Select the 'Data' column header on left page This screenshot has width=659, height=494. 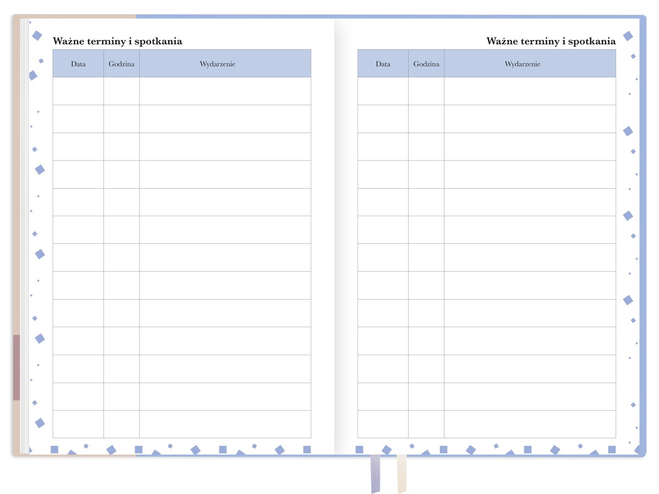point(78,64)
